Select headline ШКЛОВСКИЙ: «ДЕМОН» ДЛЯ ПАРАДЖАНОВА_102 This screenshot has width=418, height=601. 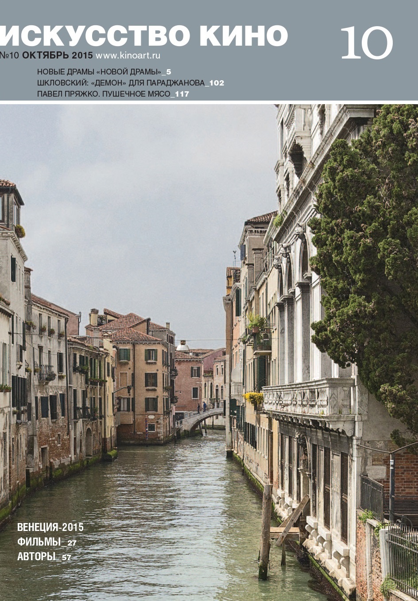[131, 82]
